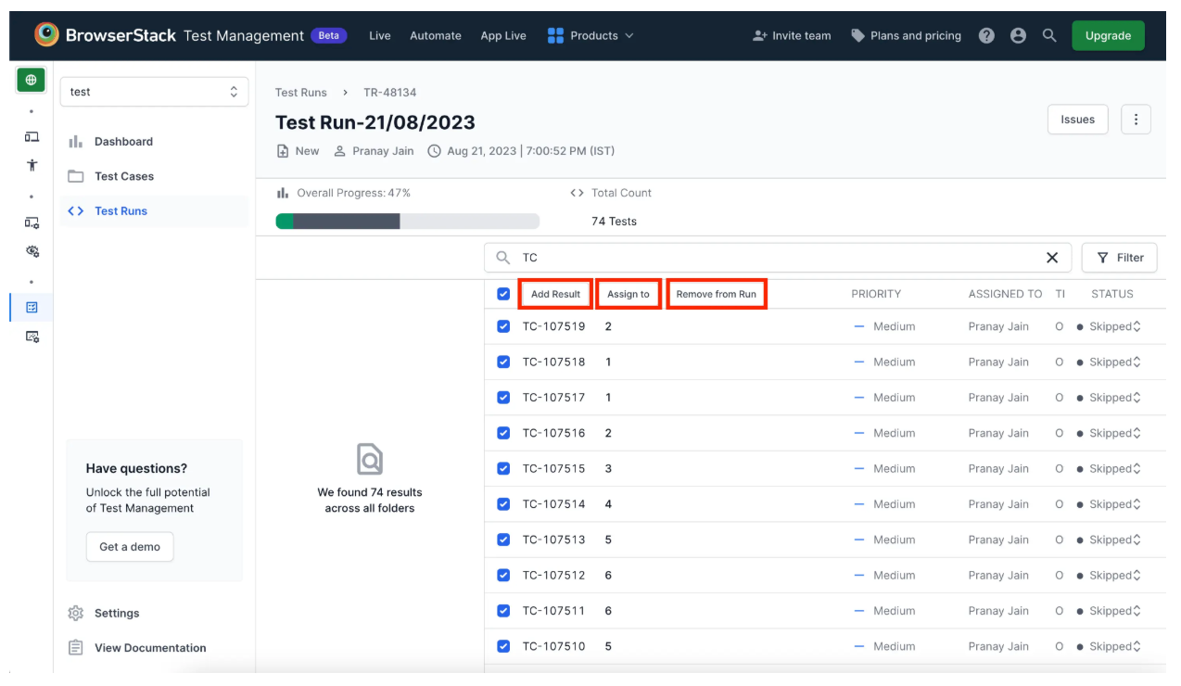
Task: Open status dropdown for TC-107513
Action: (1109, 540)
